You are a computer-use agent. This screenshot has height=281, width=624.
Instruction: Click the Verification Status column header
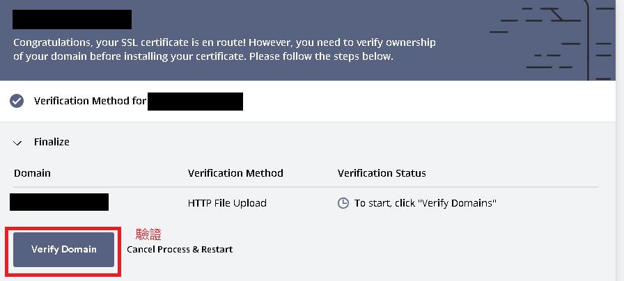[x=382, y=172]
